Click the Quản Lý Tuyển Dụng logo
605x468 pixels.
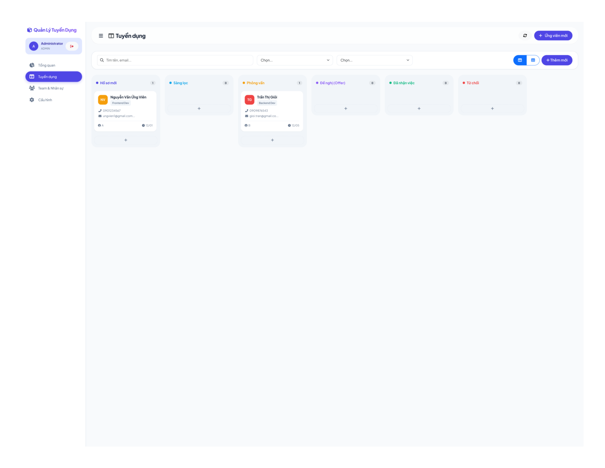pos(52,30)
